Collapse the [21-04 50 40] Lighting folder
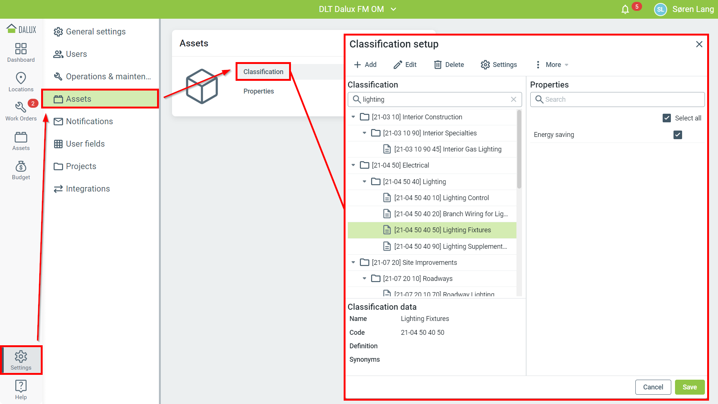Screen dimensions: 718x404 click(x=365, y=182)
